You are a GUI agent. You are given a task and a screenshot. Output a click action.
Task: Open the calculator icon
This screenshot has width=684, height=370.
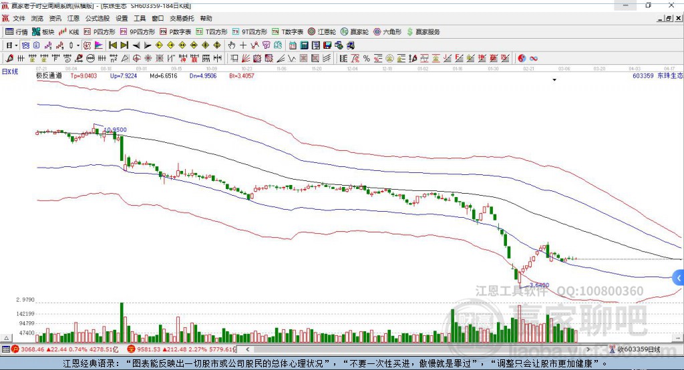[x=304, y=45]
